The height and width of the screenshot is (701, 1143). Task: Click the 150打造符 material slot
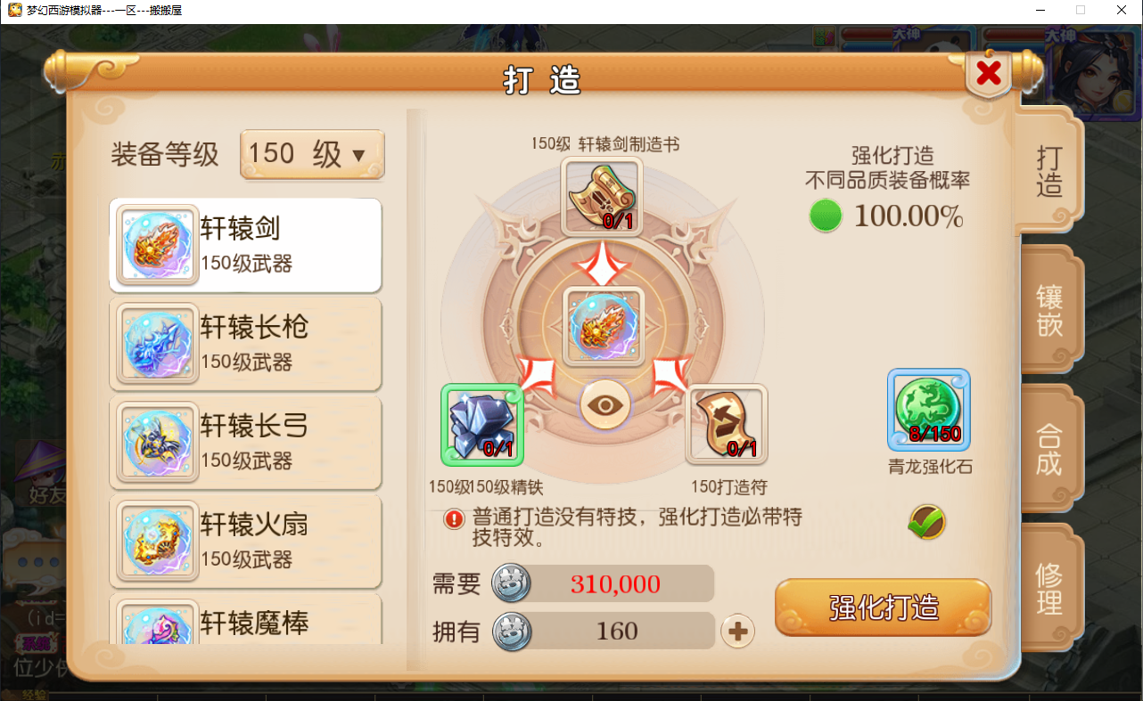[727, 425]
